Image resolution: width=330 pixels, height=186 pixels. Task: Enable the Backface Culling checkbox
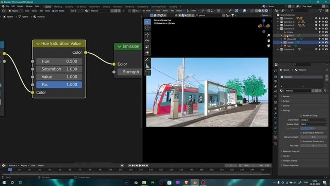point(301,116)
